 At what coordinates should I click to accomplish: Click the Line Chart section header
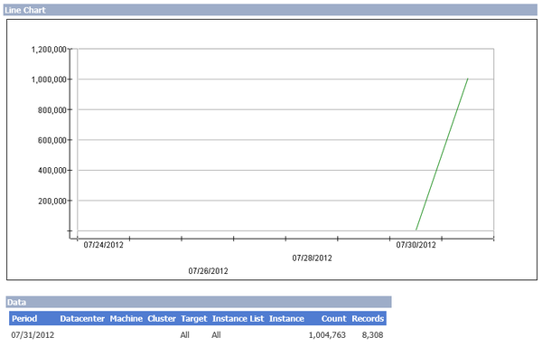point(270,10)
